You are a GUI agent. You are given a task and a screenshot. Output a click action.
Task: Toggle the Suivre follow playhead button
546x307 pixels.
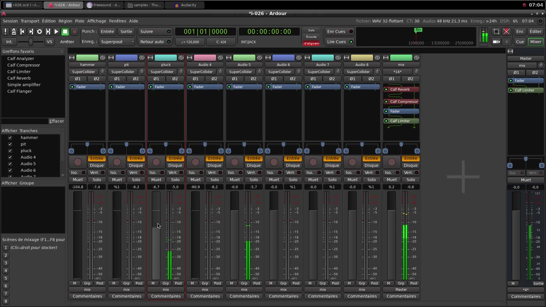tap(155, 32)
